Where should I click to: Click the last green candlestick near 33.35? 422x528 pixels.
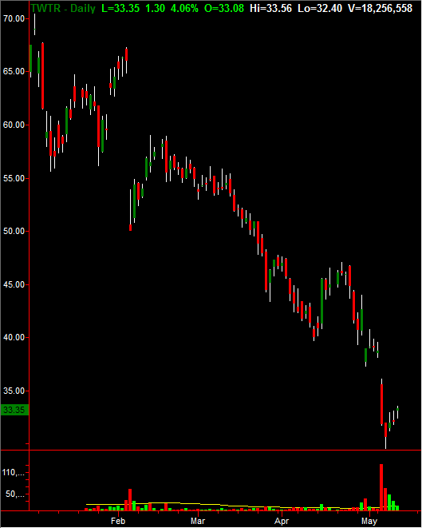tap(397, 411)
